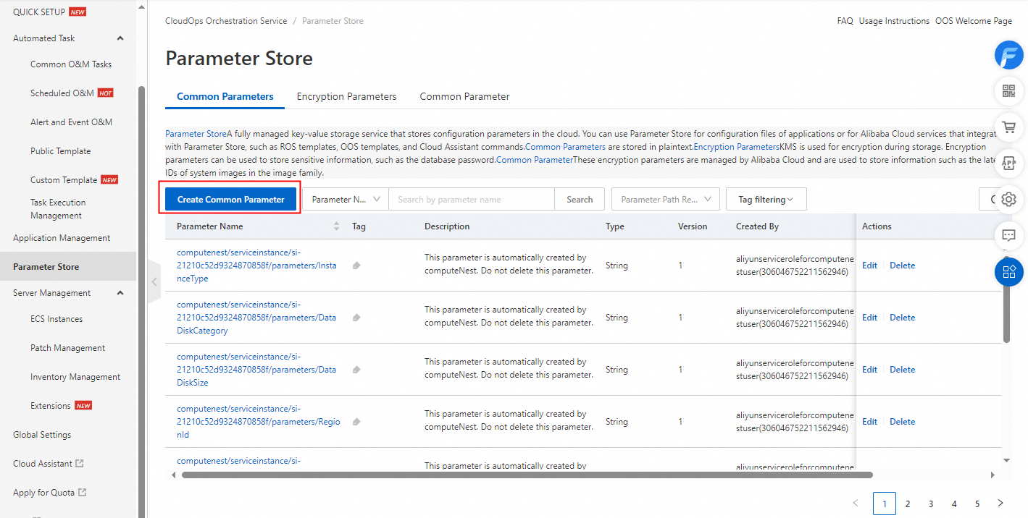Open Patch Management in sidebar
Image resolution: width=1028 pixels, height=518 pixels.
coord(68,348)
